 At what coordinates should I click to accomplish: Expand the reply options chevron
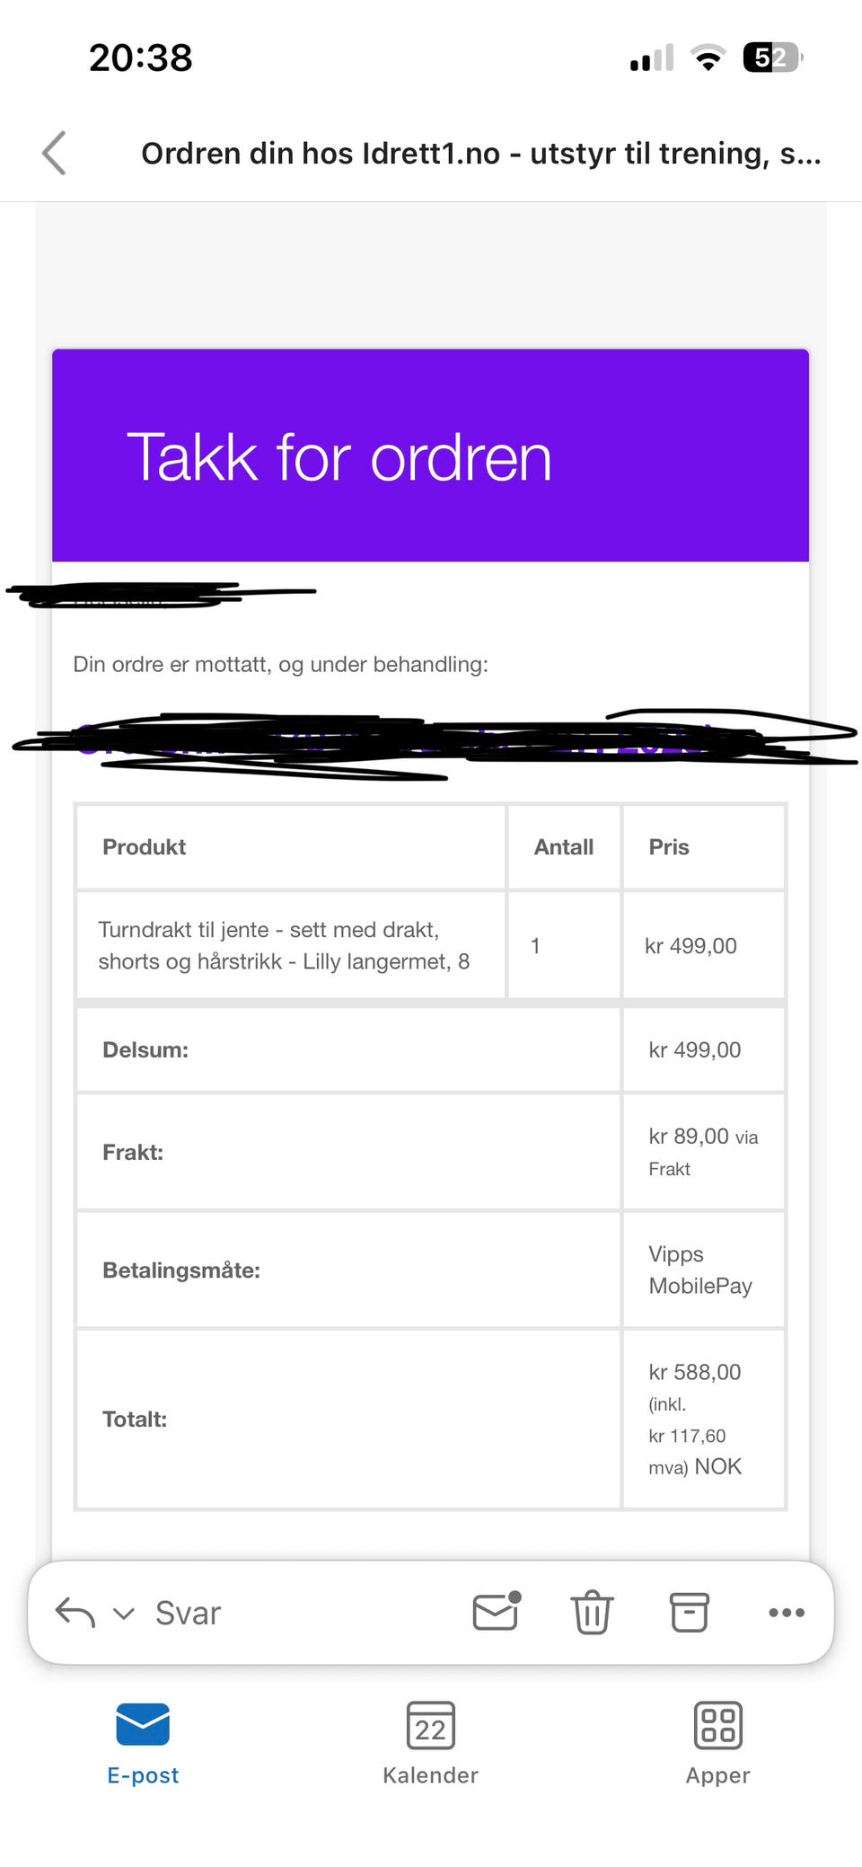tap(124, 1614)
